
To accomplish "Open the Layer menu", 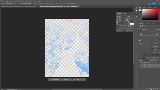I will (10, 1).
